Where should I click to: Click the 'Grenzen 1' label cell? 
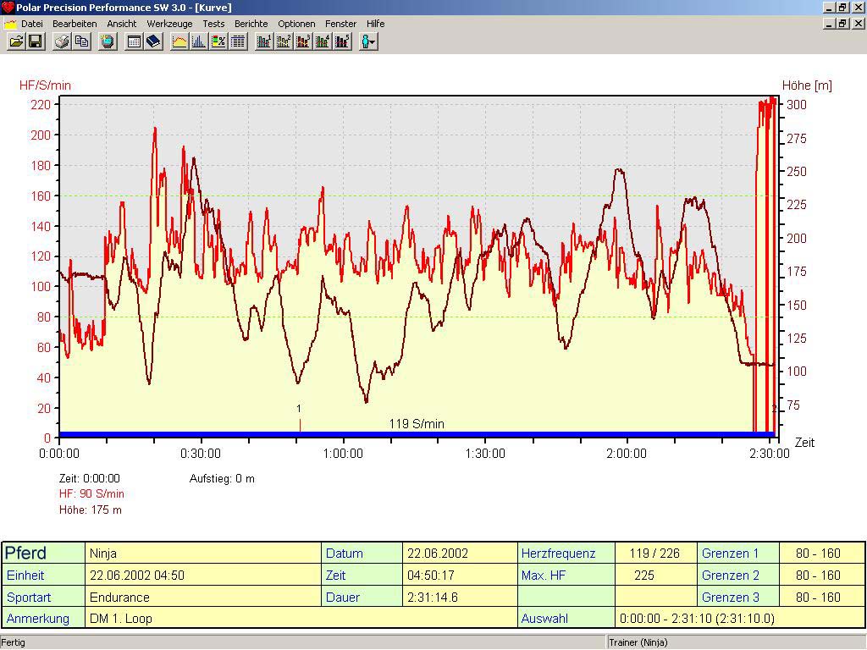pos(738,553)
